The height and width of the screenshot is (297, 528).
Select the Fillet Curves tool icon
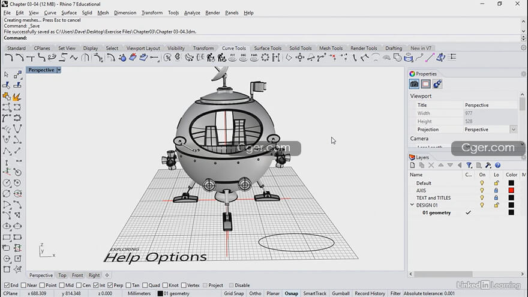click(x=9, y=58)
